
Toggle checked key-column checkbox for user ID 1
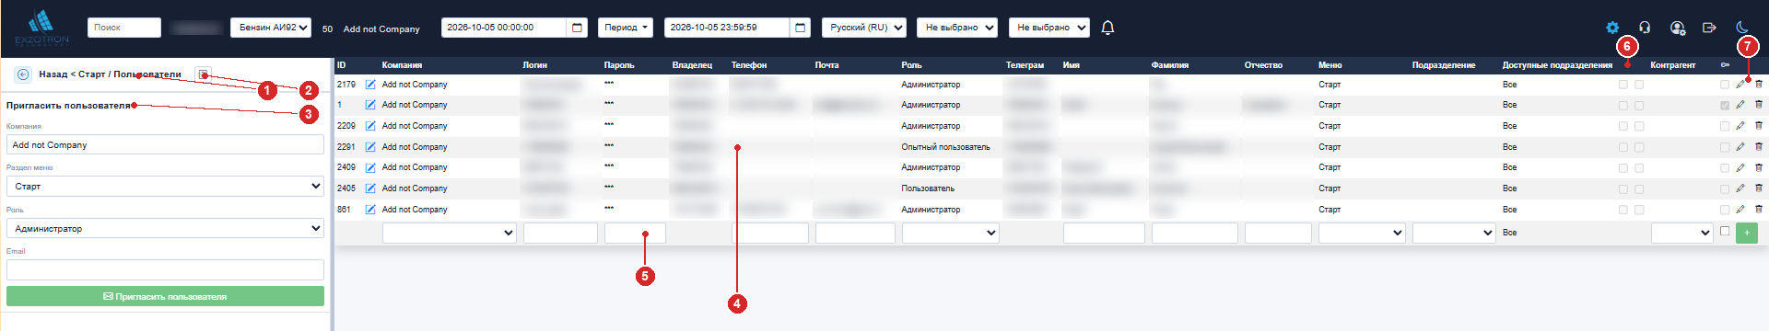1725,105
